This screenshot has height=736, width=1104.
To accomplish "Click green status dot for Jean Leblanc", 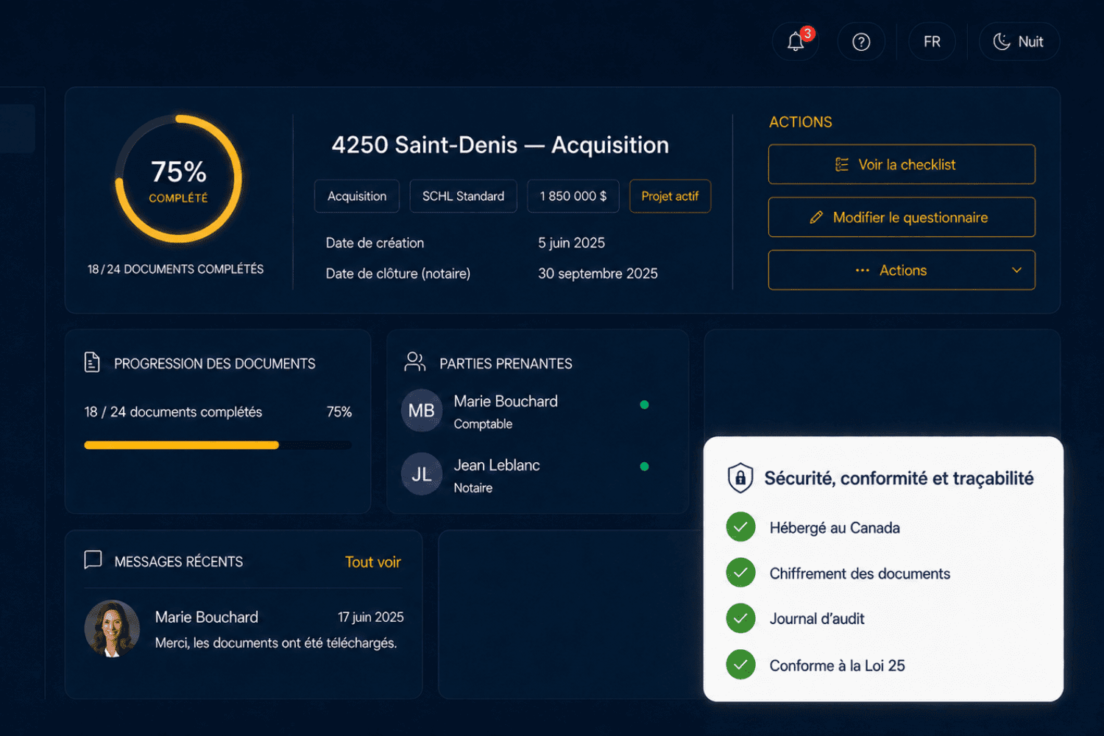I will click(x=644, y=466).
